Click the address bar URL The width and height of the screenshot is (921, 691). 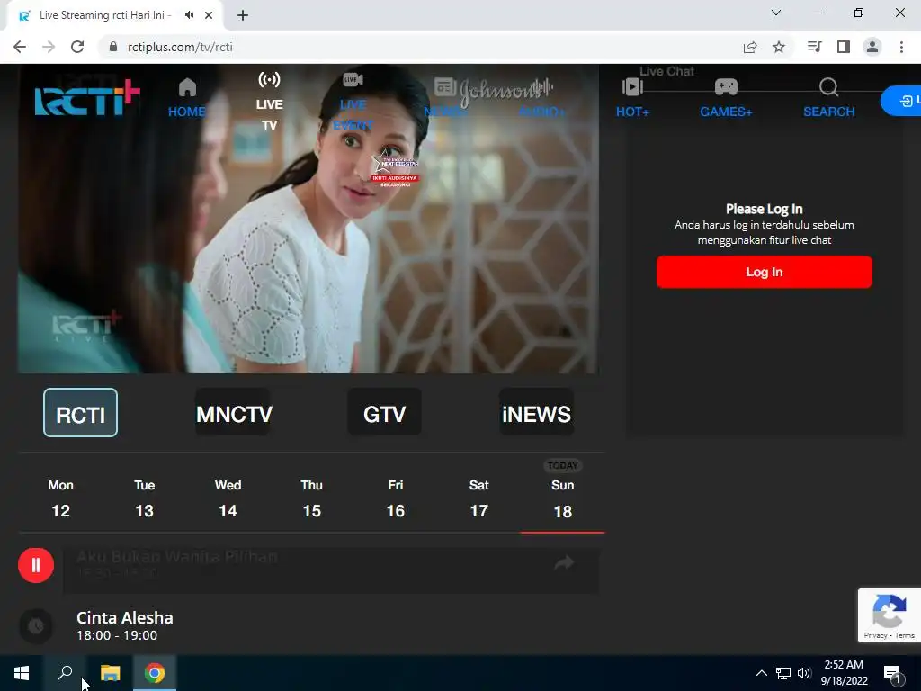pyautogui.click(x=180, y=47)
